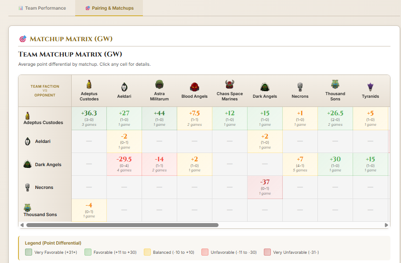
Task: Click Tyranids purple column icon
Action: tap(370, 87)
